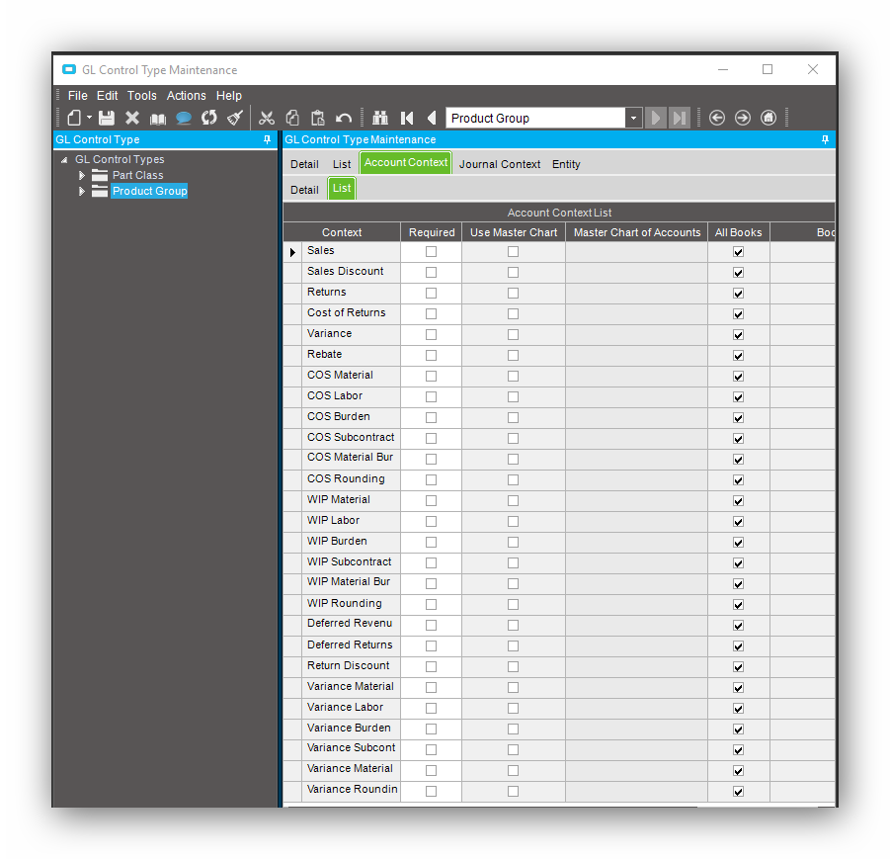Go to next record arrow icon
The image size is (890, 859).
pyautogui.click(x=656, y=118)
